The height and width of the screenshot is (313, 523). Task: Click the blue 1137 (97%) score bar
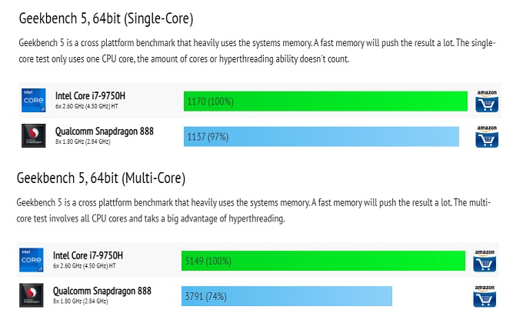click(321, 136)
